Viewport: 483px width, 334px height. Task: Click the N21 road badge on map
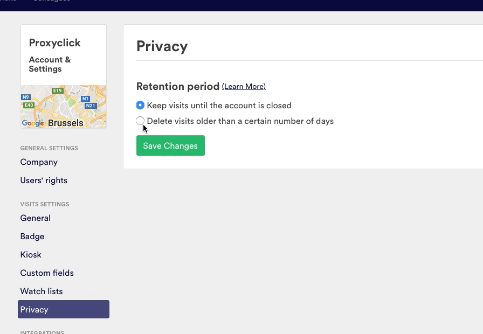(x=91, y=106)
